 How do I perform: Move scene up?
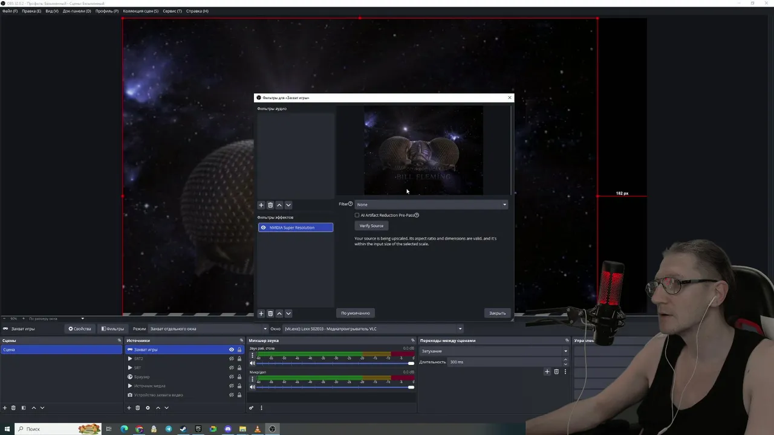pos(34,408)
